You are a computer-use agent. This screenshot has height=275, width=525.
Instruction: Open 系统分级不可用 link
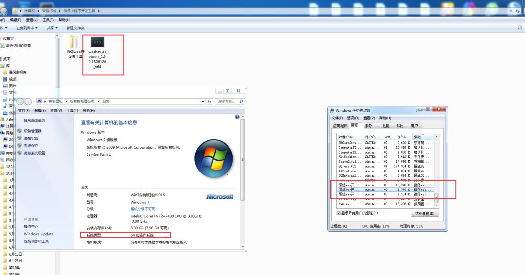(x=142, y=209)
